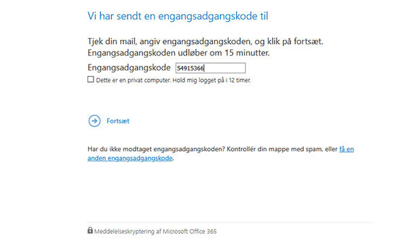
Task: Click the 'Vi har sendt en engangsadgangskode til' heading
Action: [178, 16]
